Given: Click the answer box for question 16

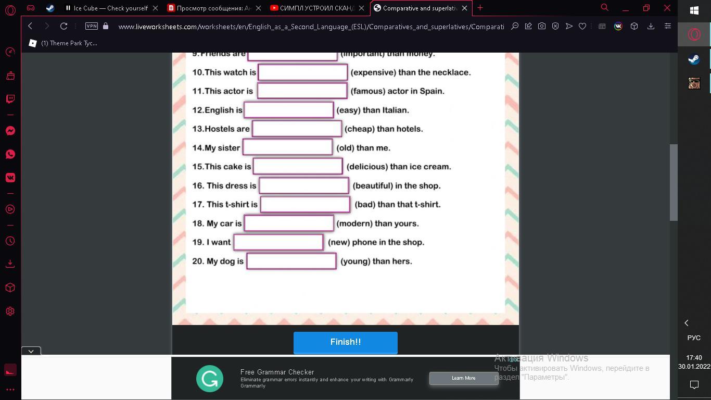Looking at the screenshot, I should tap(304, 185).
